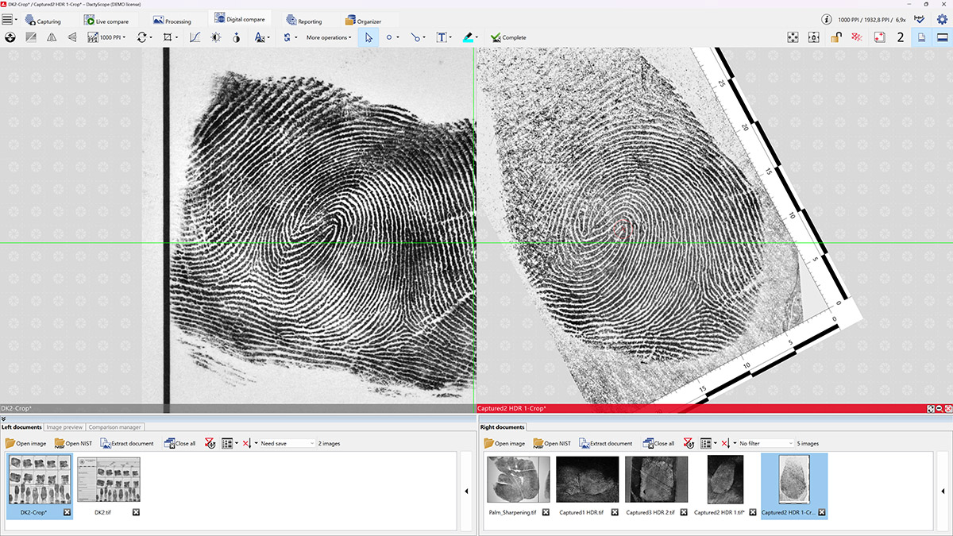Toggle the unlocked padlock icon

click(x=836, y=37)
